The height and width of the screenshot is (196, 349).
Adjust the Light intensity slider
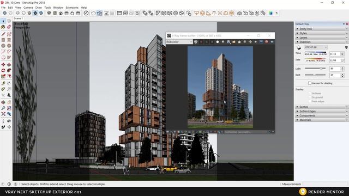(x=315, y=69)
